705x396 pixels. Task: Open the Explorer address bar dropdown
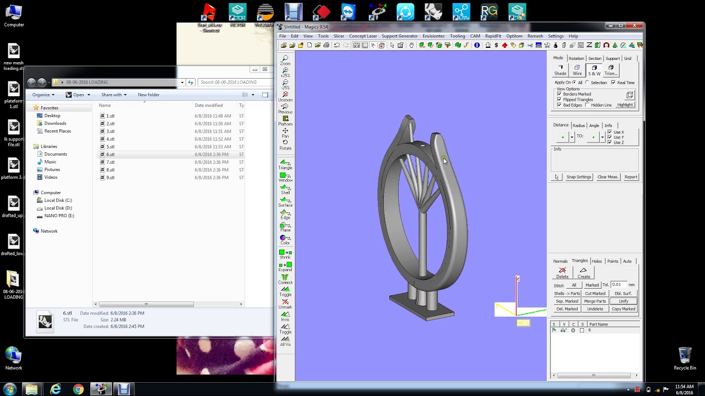click(x=182, y=82)
